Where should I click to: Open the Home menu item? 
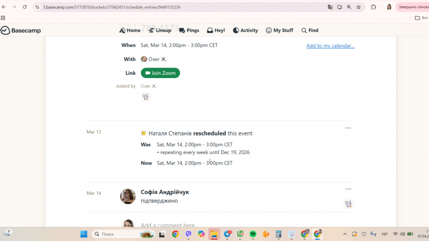pos(130,30)
